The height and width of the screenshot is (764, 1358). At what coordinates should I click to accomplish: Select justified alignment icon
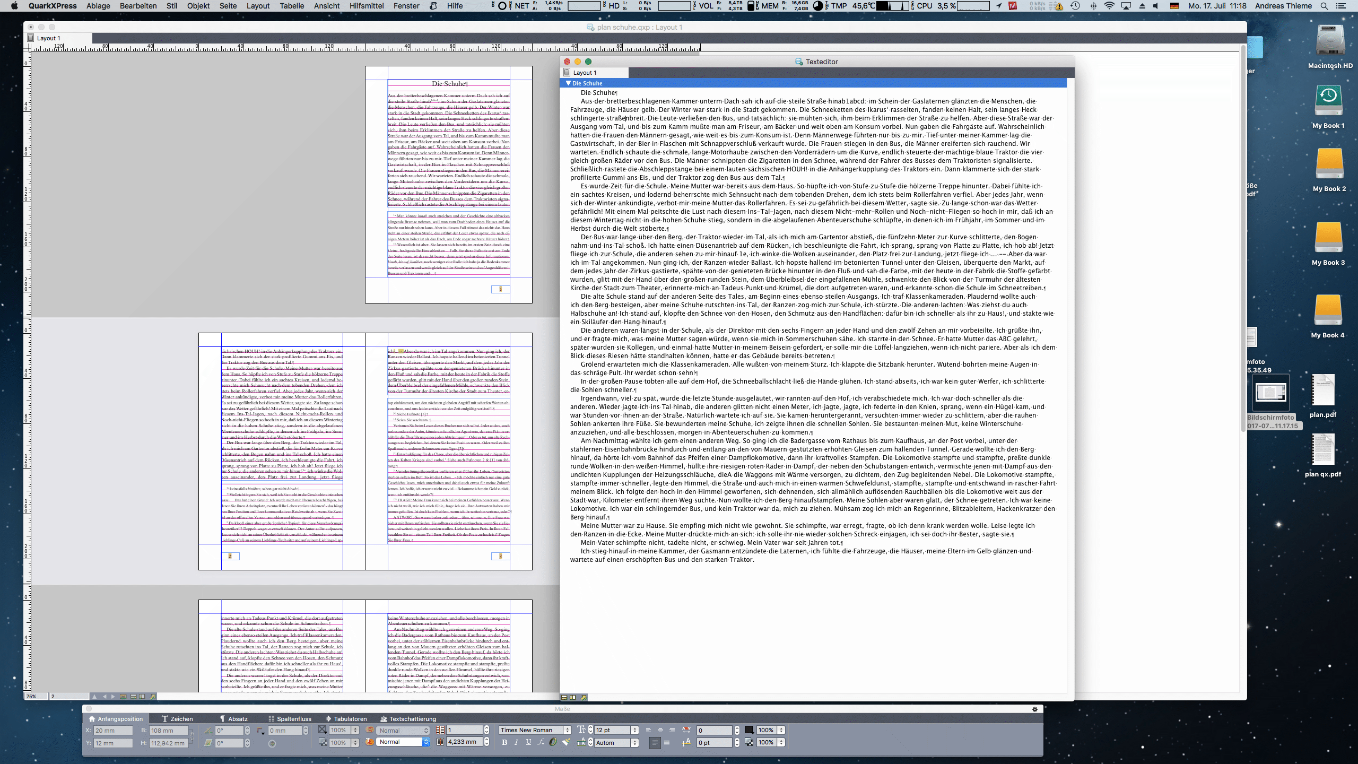[655, 742]
